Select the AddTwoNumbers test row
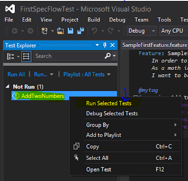The image size is (188, 181). [x=64, y=96]
